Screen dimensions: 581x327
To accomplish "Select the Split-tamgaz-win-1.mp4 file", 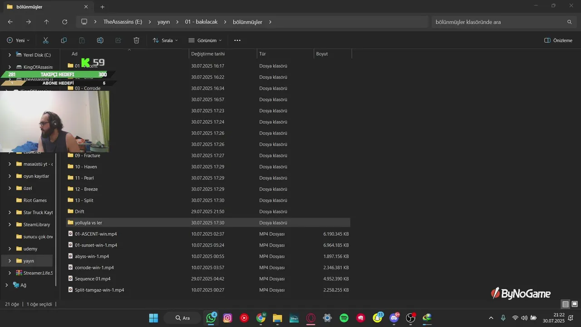I will coord(99,290).
